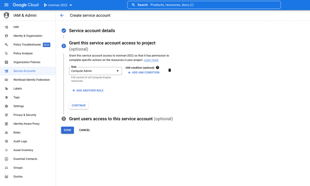Expand Service account details step
This screenshot has width=310, height=186.
click(92, 31)
